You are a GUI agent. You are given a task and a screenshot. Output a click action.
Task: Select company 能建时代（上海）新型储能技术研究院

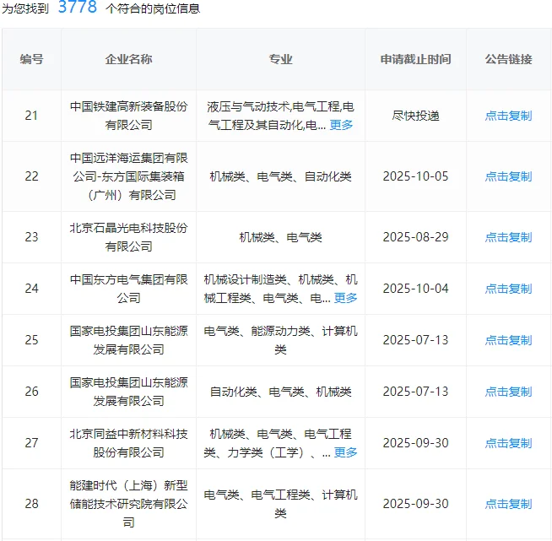[x=128, y=504]
